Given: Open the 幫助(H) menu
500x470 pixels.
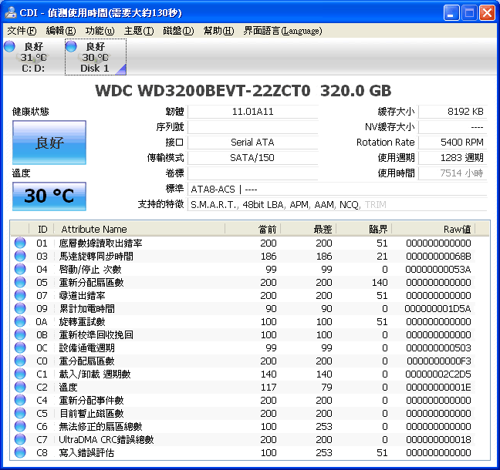Looking at the screenshot, I should coord(219,31).
